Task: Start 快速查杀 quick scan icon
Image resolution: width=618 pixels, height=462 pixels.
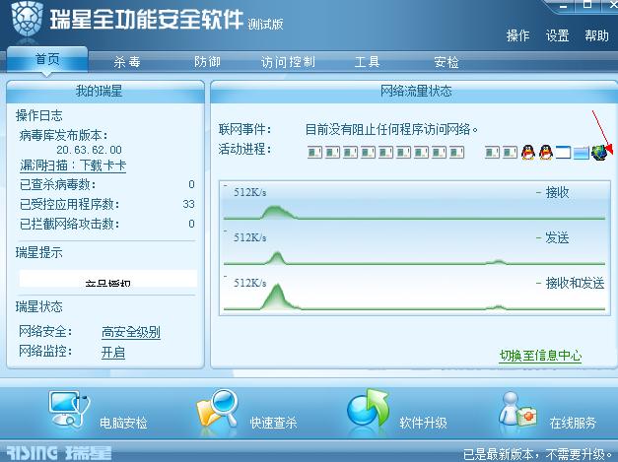Action: pyautogui.click(x=218, y=409)
